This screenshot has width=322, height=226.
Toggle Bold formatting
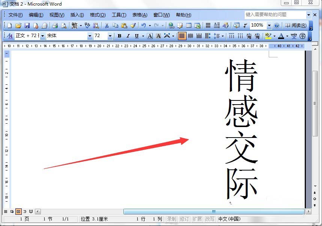pyautogui.click(x=119, y=36)
